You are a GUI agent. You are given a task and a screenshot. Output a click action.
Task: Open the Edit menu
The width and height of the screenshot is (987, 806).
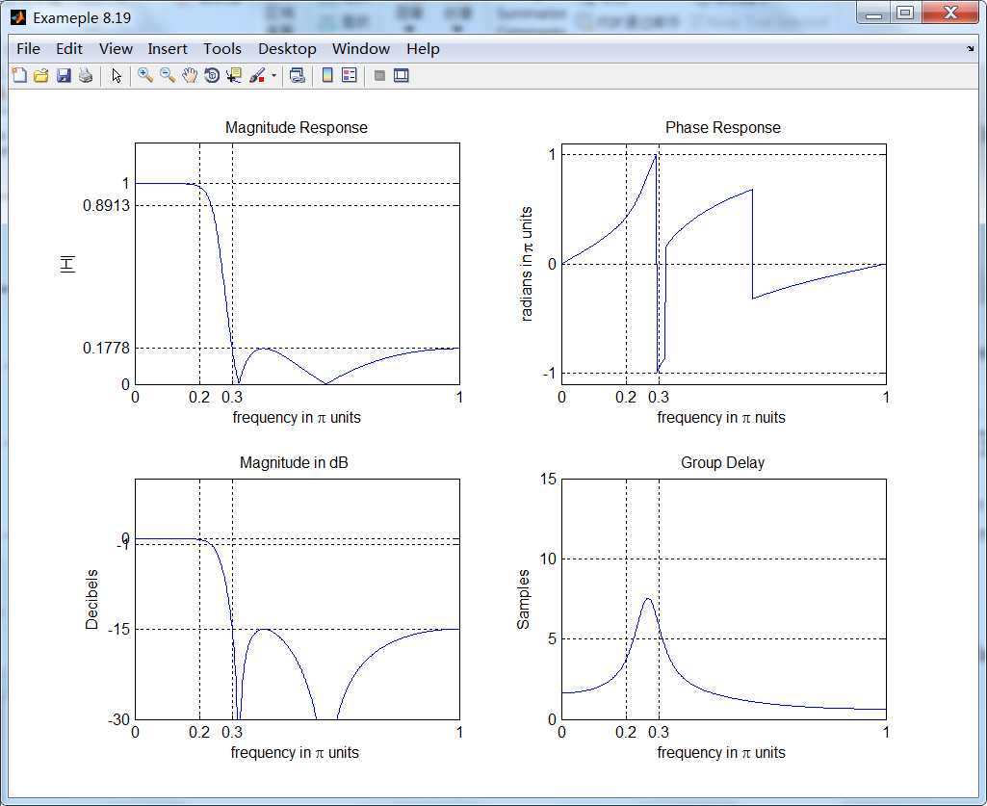[69, 48]
